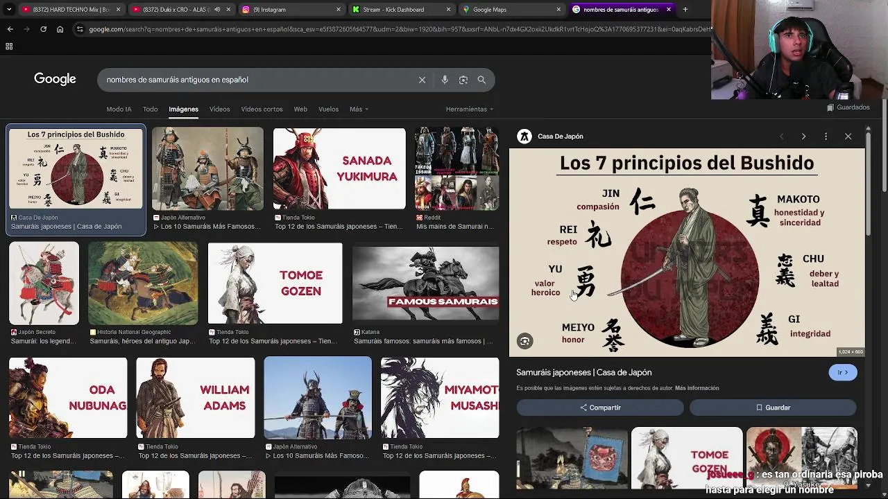Image resolution: width=888 pixels, height=499 pixels.
Task: Submit the search with the magnifier icon
Action: [481, 80]
